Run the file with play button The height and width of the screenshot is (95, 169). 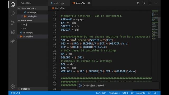coord(144,3)
